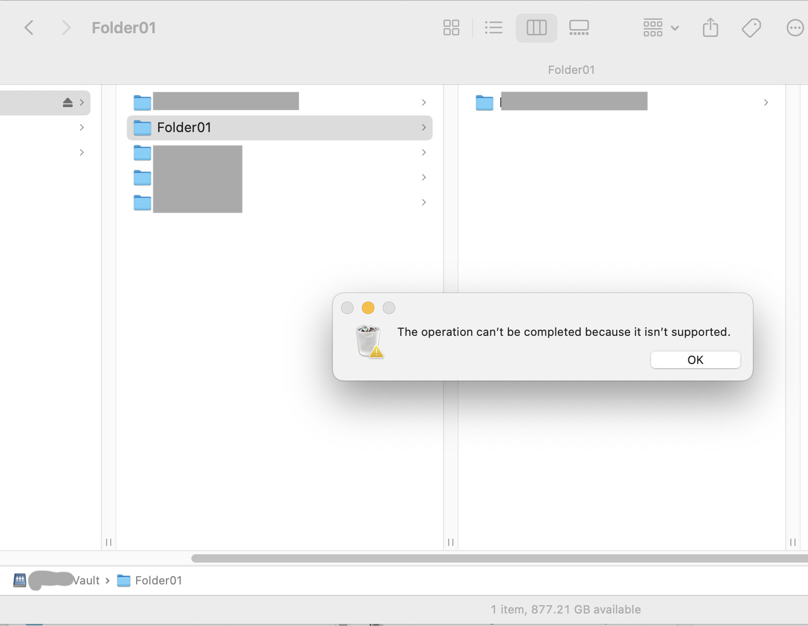Switch to column view
The width and height of the screenshot is (808, 626).
(x=537, y=28)
